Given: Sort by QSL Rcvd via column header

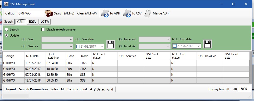Looking at the screenshot, I should 210,56.
